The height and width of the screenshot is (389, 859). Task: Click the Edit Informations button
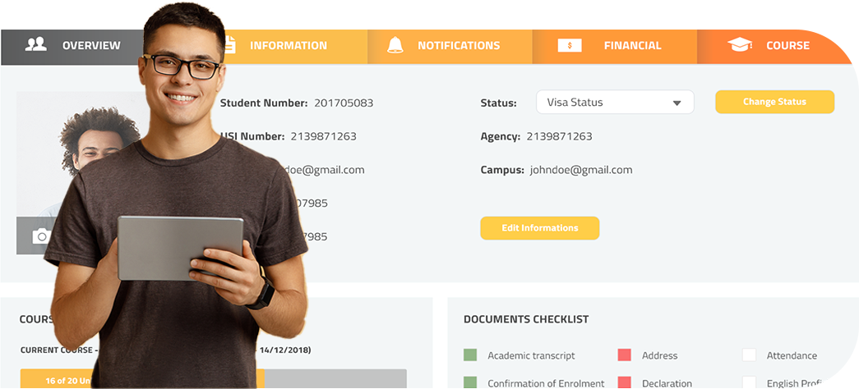[539, 228]
